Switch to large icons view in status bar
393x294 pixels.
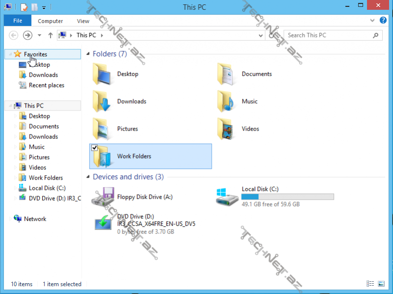tap(381, 284)
